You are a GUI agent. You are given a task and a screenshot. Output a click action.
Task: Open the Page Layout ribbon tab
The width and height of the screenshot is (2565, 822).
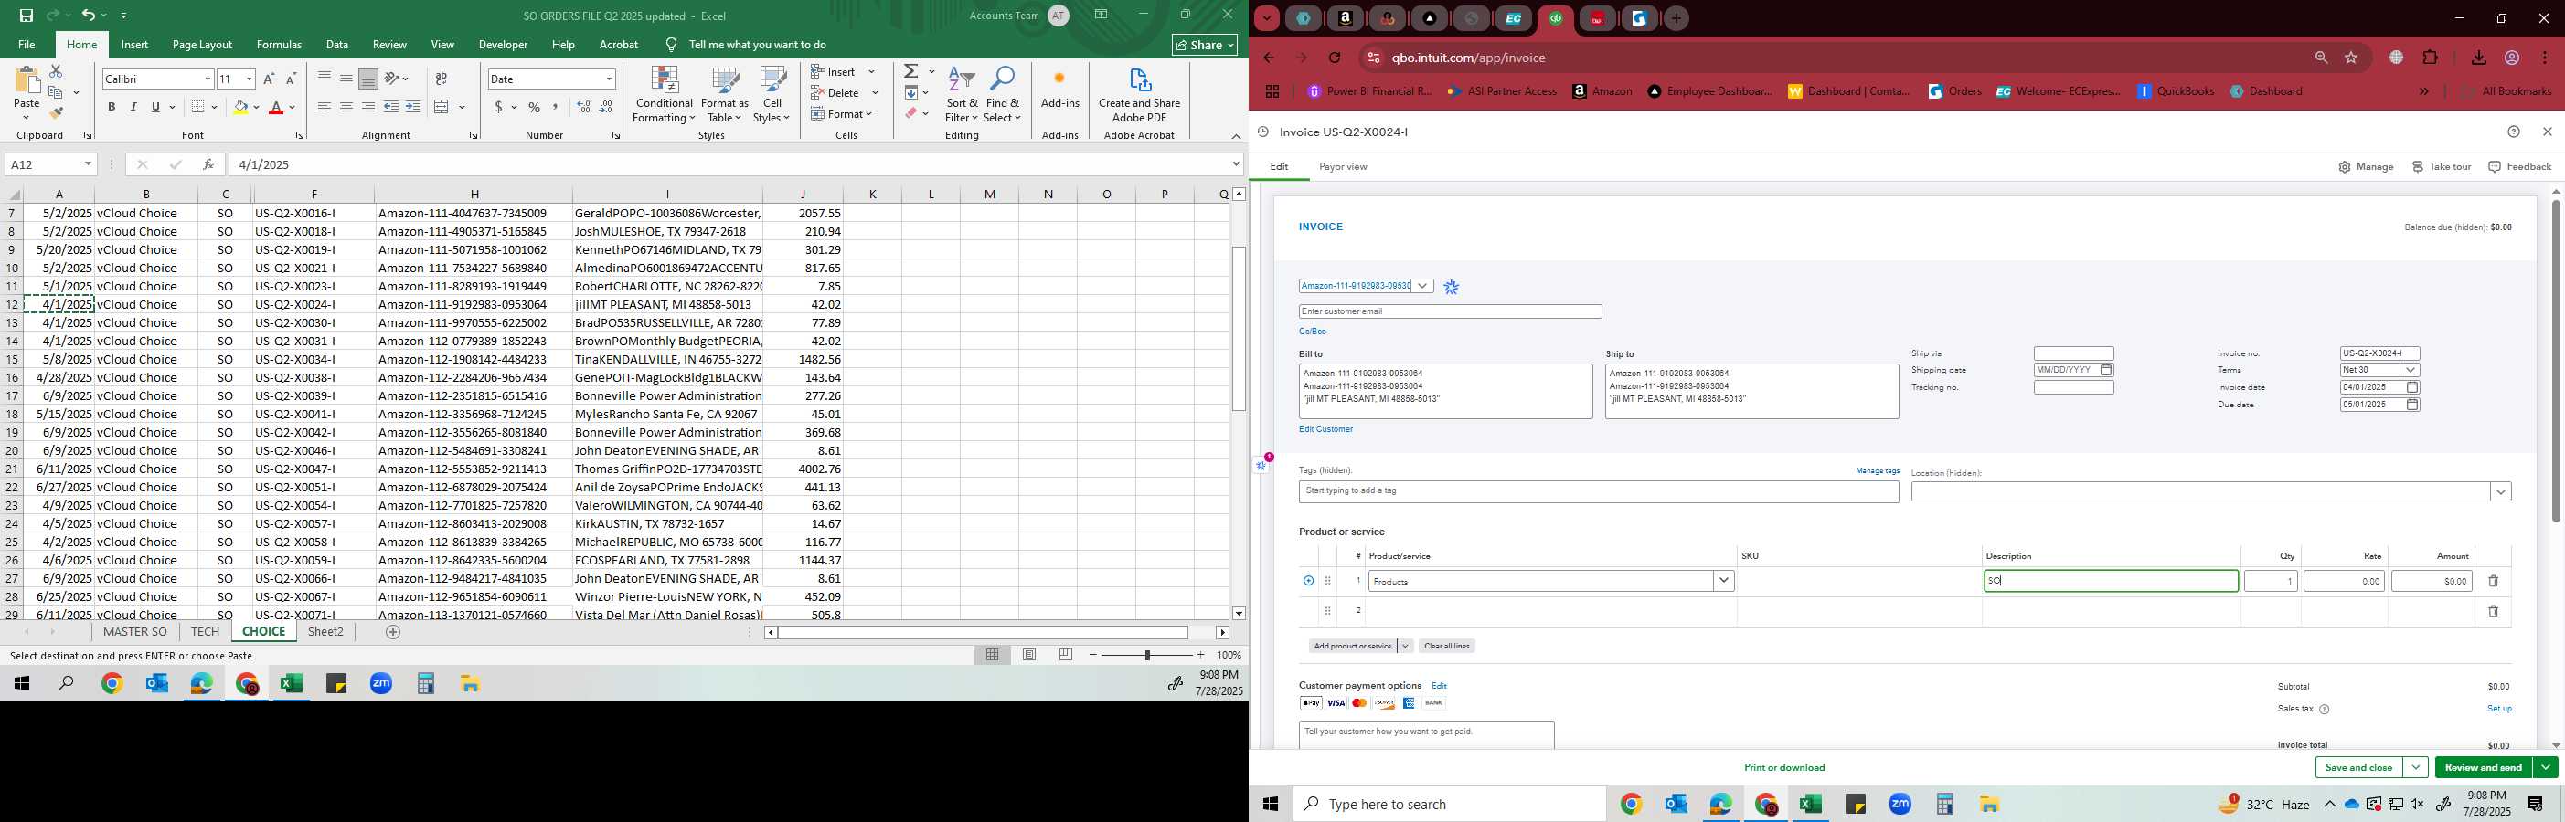point(202,45)
